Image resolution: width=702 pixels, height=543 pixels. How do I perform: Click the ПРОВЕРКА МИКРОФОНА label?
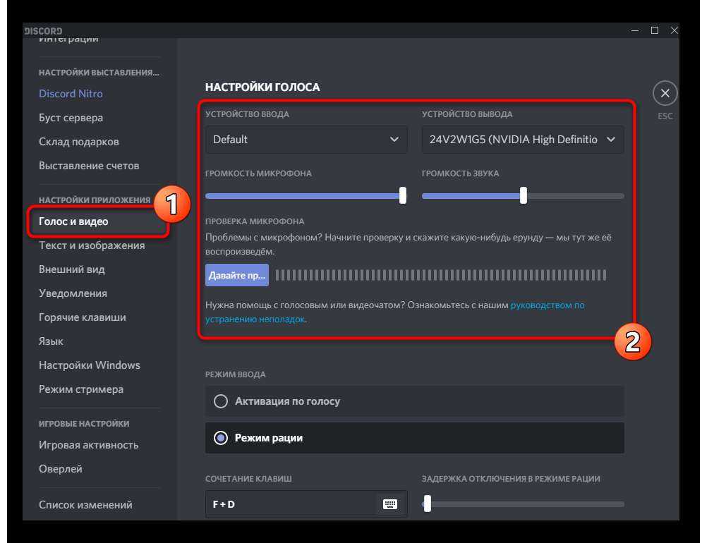(x=255, y=221)
